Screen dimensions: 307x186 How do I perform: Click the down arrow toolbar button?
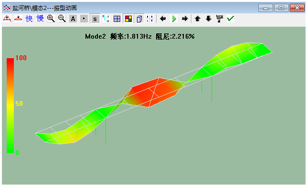(209, 19)
